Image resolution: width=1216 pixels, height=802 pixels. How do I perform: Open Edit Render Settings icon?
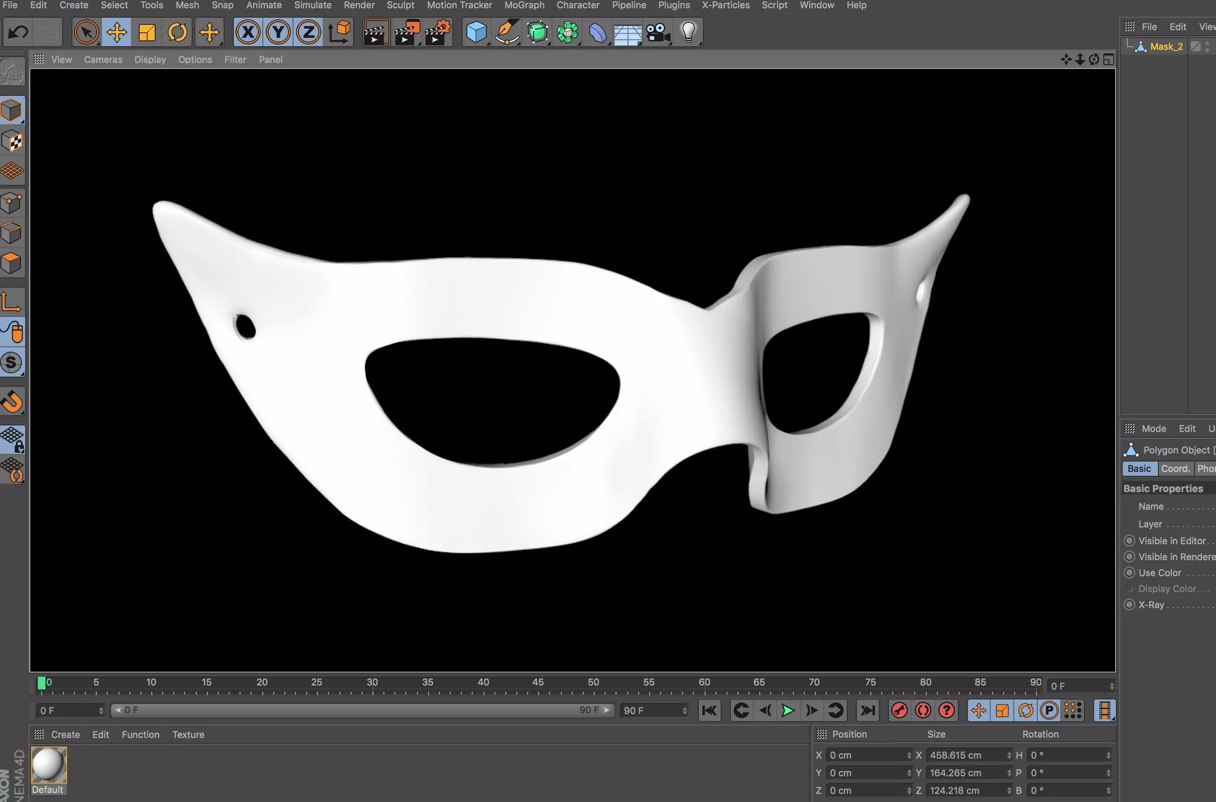438,32
